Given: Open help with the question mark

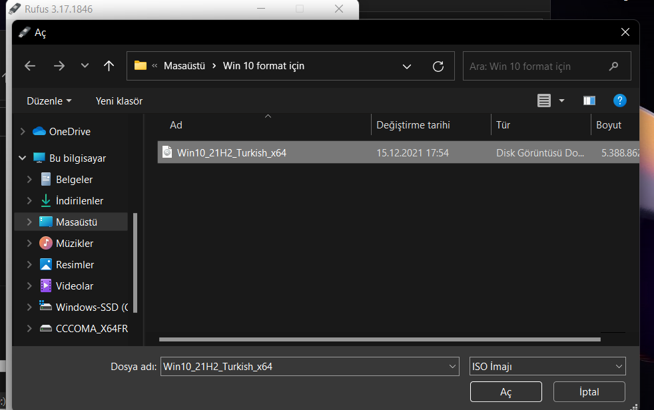Looking at the screenshot, I should (x=620, y=101).
